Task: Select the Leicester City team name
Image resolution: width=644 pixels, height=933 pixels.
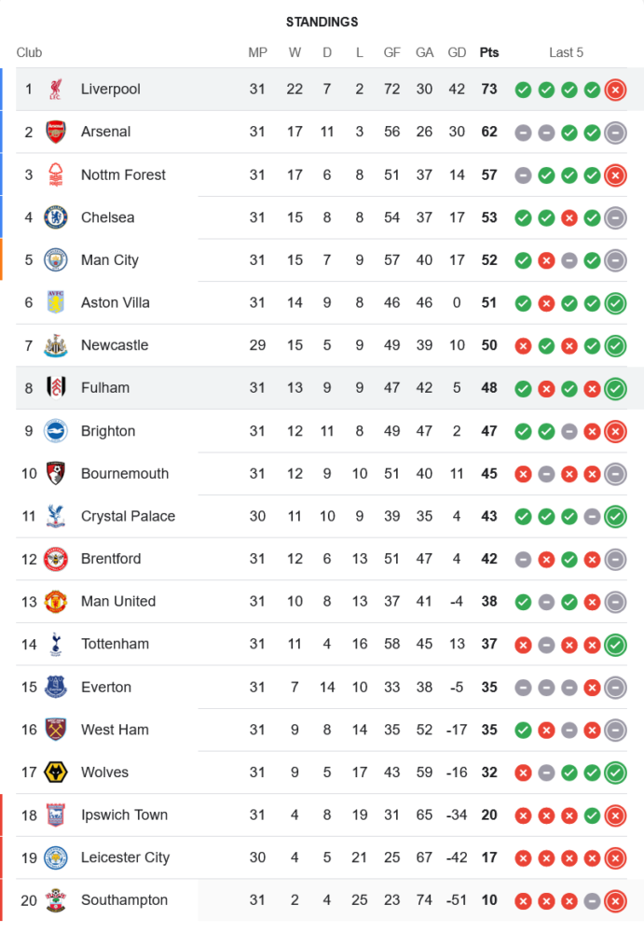Action: pyautogui.click(x=125, y=857)
